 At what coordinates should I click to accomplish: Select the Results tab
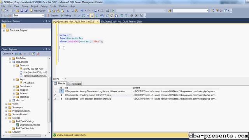coord(60,84)
